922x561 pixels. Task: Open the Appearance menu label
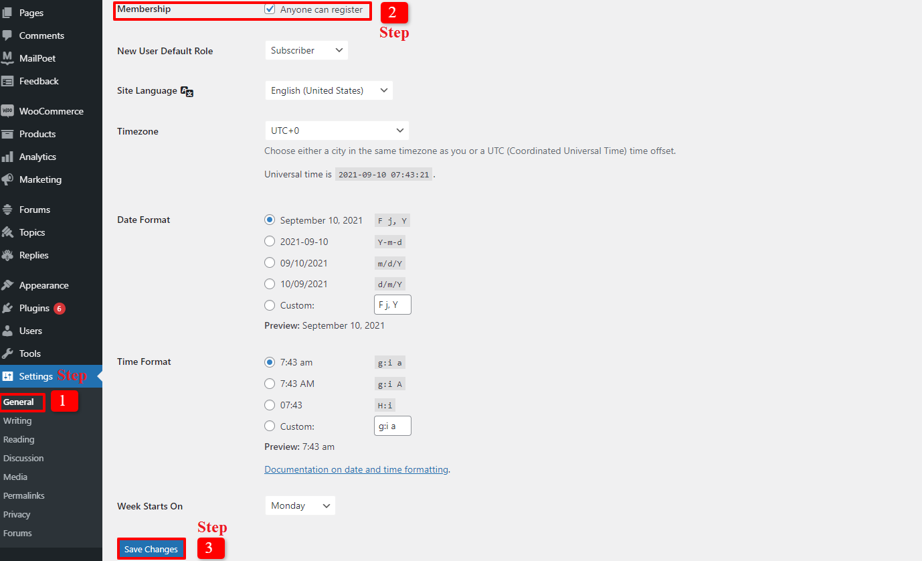tap(44, 285)
